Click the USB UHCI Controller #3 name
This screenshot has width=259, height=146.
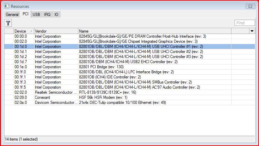click(x=141, y=57)
